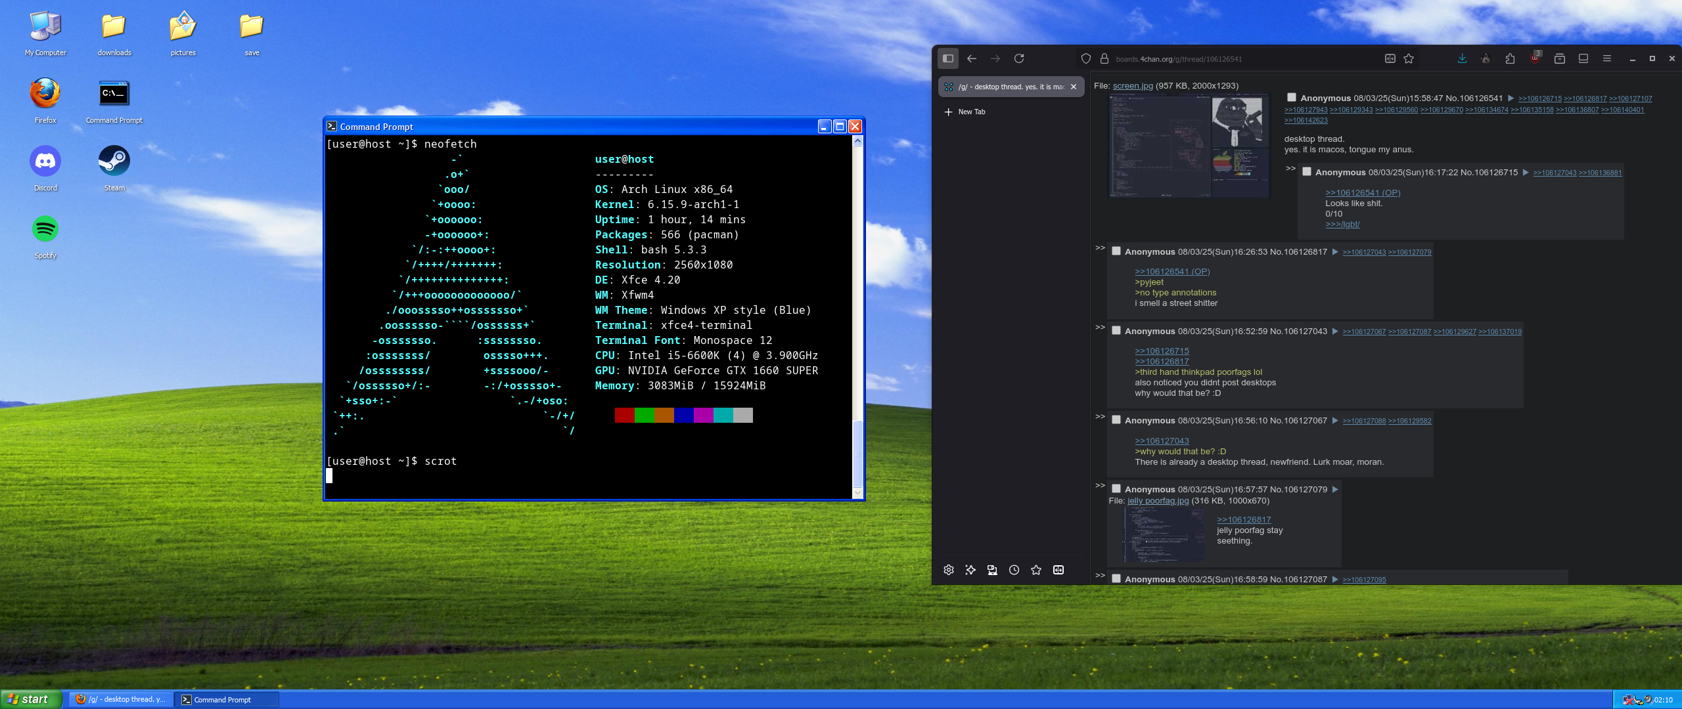The height and width of the screenshot is (709, 1682).
Task: Select the /g/ desktop thread taskbar item
Action: coord(122,700)
